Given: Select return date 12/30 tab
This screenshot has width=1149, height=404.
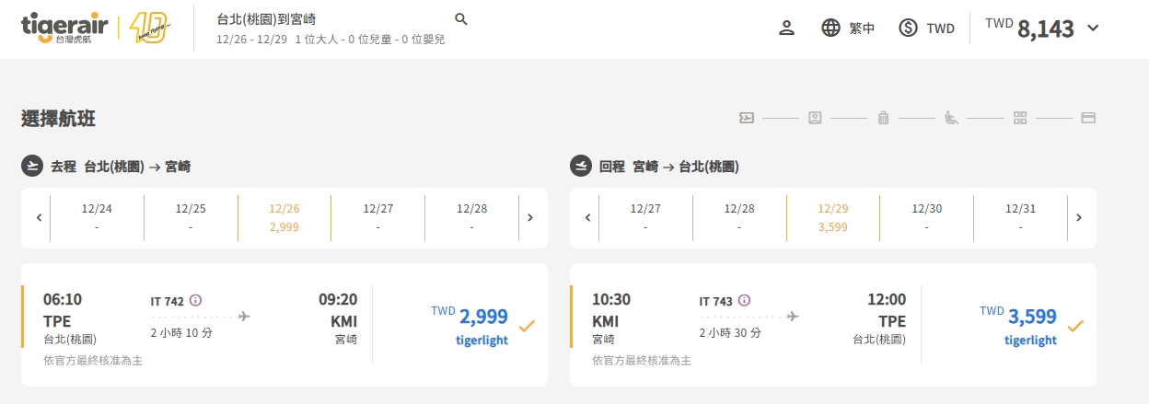Looking at the screenshot, I should point(926,218).
